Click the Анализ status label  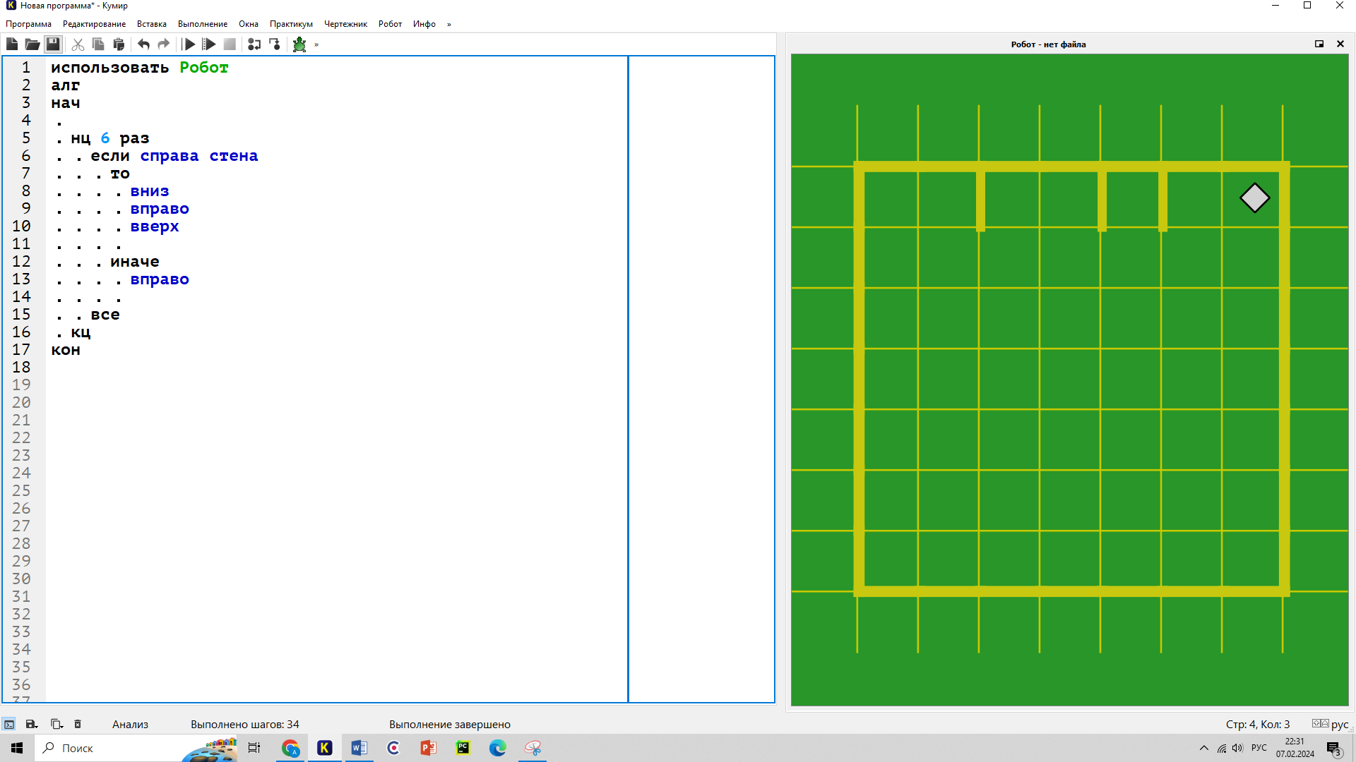coord(130,724)
